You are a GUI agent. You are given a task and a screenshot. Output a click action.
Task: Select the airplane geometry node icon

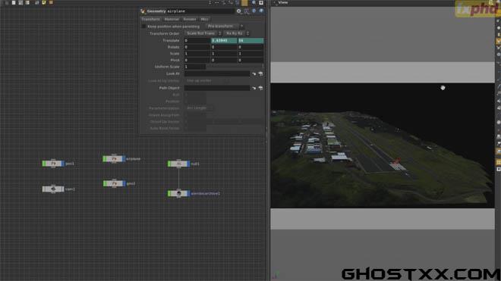114,158
